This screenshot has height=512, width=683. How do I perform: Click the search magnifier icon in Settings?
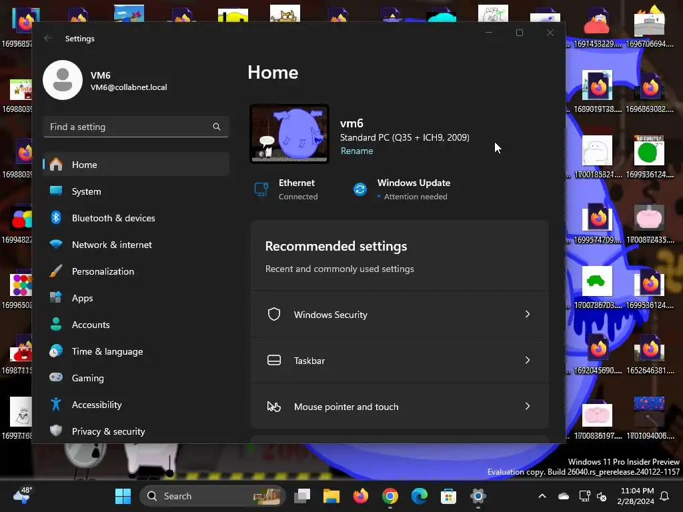[217, 127]
